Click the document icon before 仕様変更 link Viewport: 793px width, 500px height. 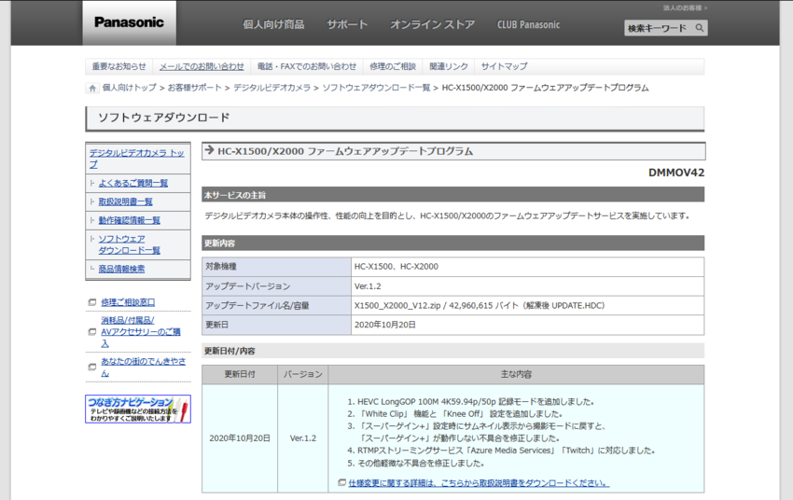(341, 483)
